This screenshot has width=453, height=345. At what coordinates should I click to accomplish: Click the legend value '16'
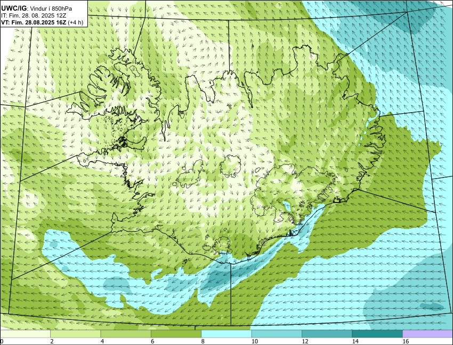405,341
